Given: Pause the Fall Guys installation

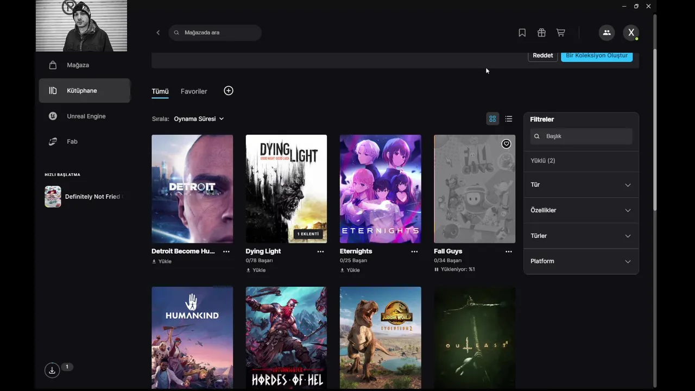Looking at the screenshot, I should click(x=437, y=269).
